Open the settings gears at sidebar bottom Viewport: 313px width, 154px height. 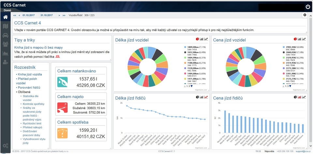[6, 146]
